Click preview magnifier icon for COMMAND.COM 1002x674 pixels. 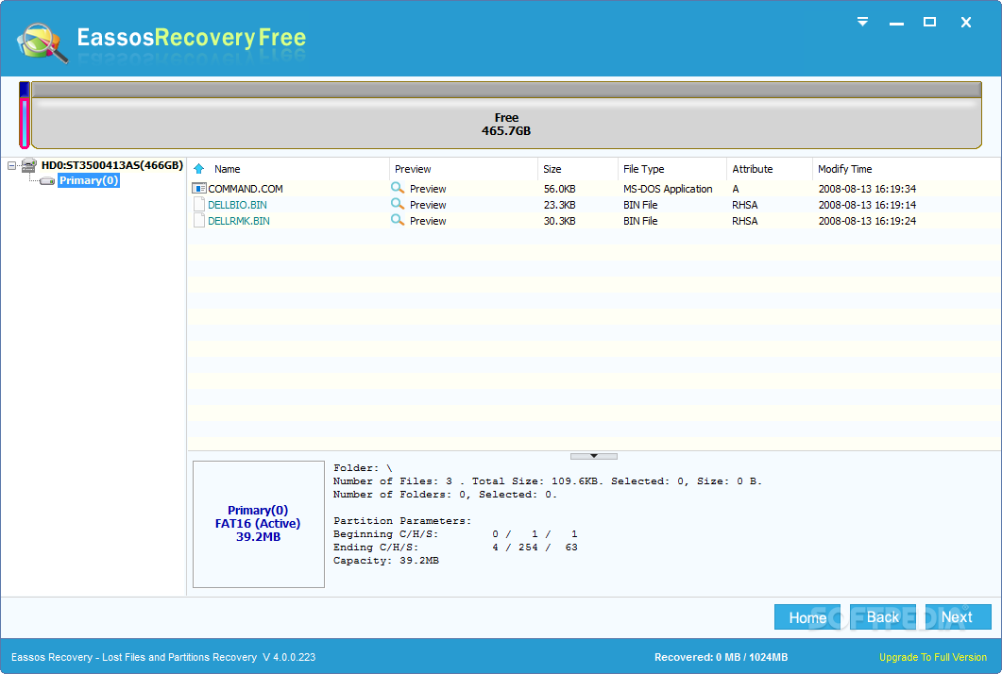[x=398, y=188]
